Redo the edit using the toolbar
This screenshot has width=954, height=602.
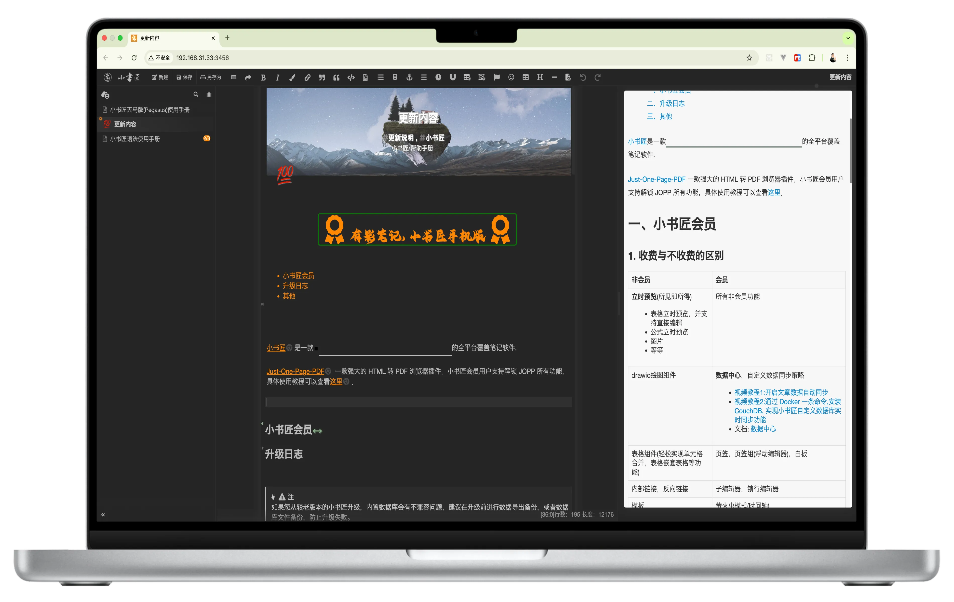click(x=598, y=78)
